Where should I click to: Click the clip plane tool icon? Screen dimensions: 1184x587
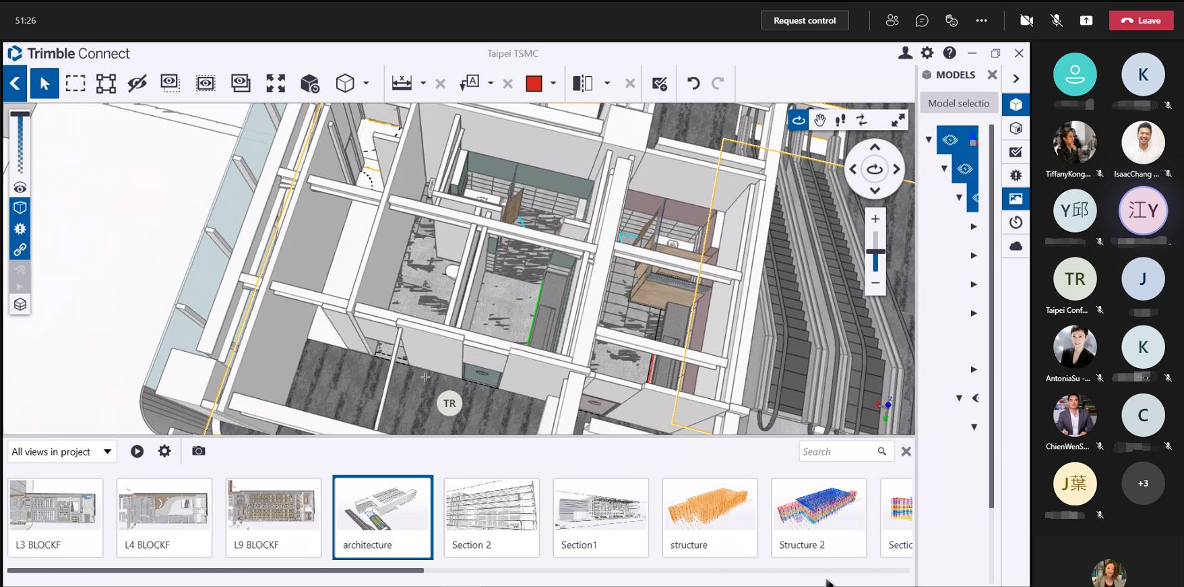coord(582,84)
